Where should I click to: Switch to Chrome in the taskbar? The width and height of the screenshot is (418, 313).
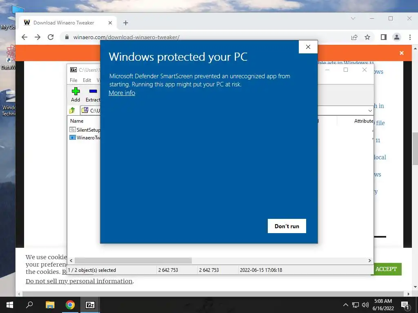70,305
